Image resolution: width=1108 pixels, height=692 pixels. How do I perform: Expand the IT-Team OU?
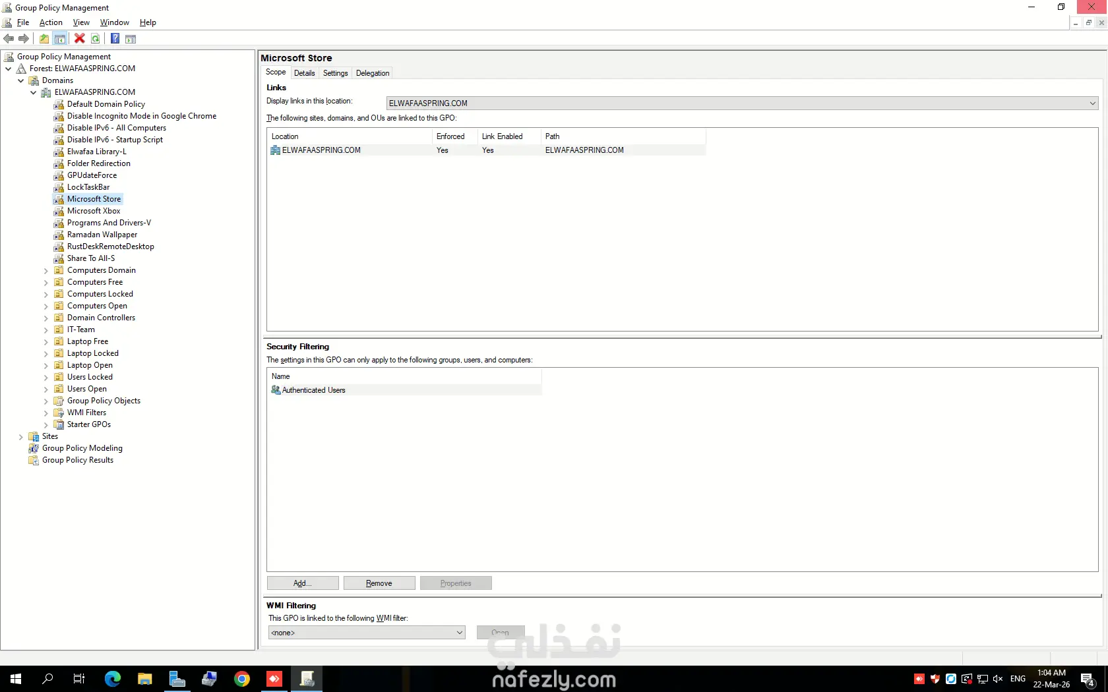(46, 330)
